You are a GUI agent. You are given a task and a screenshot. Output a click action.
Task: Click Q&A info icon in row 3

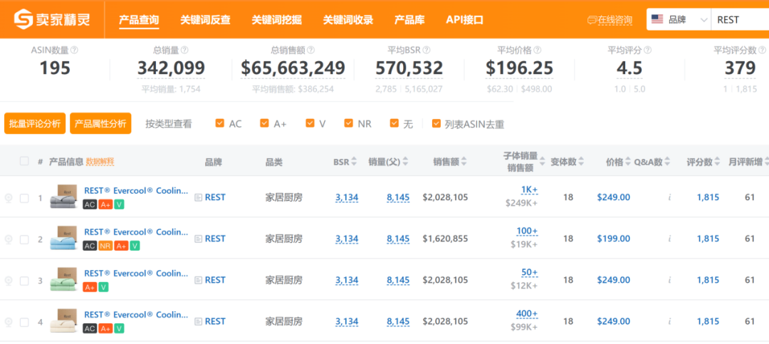click(x=669, y=280)
